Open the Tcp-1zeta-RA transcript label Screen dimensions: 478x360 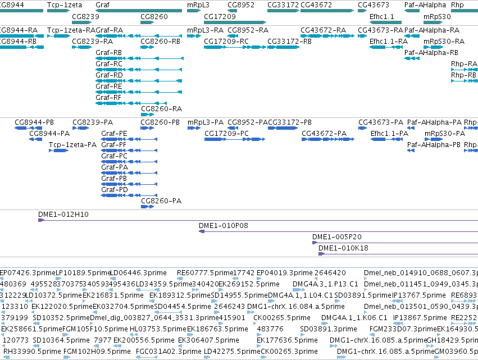[x=71, y=30]
